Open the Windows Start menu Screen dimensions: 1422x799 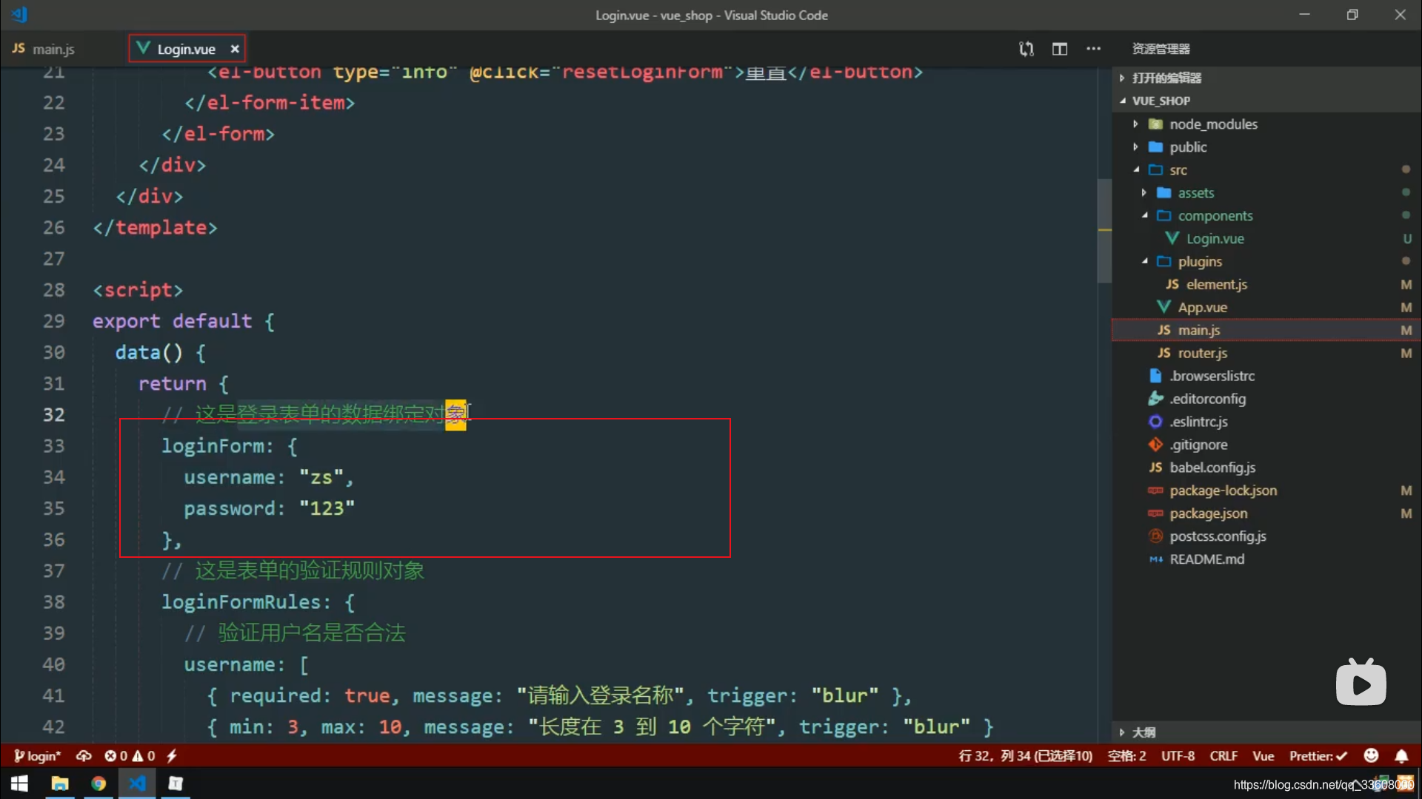point(19,783)
